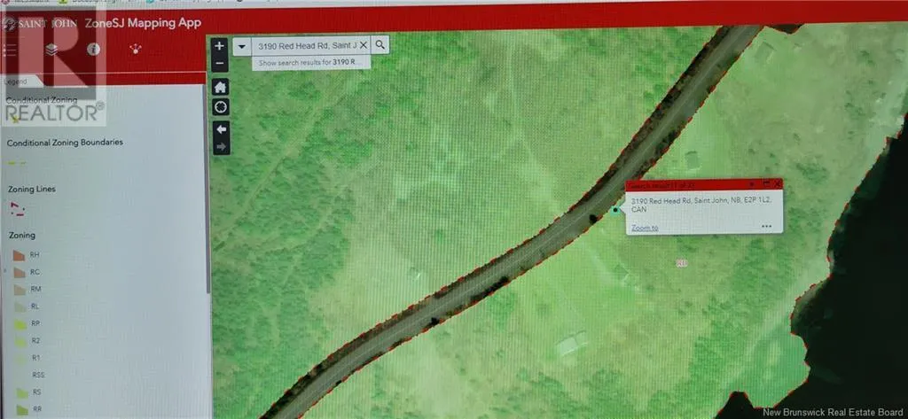Open the network-shaped widget icon in header
Screen dimensions: 908x419
(136, 50)
